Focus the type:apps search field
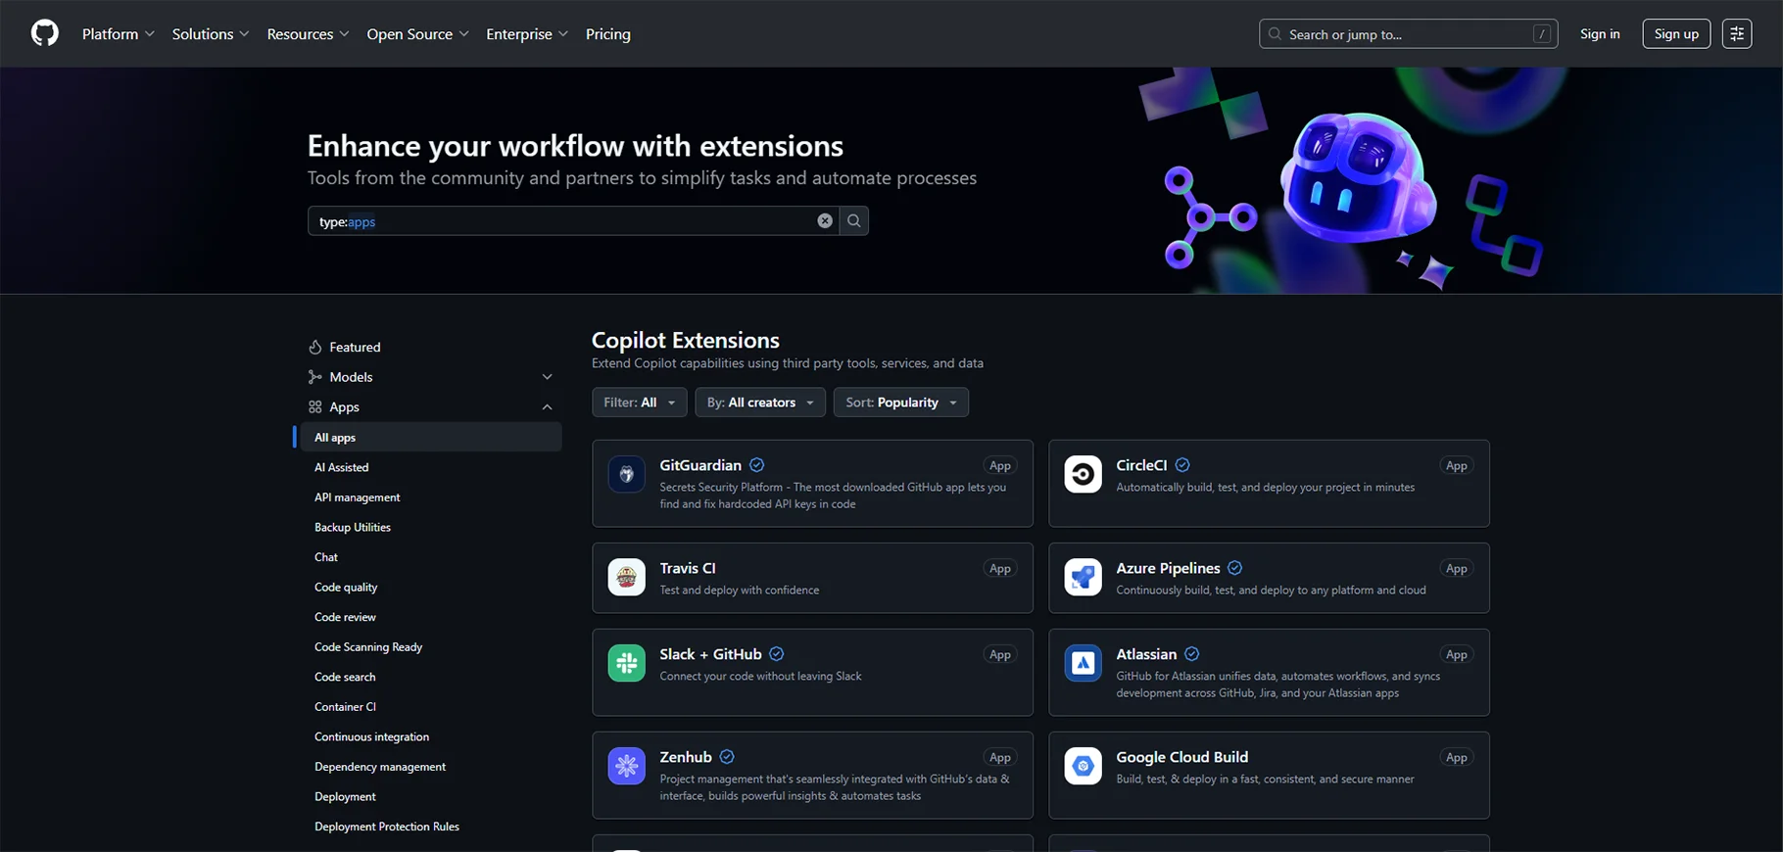 coord(573,221)
